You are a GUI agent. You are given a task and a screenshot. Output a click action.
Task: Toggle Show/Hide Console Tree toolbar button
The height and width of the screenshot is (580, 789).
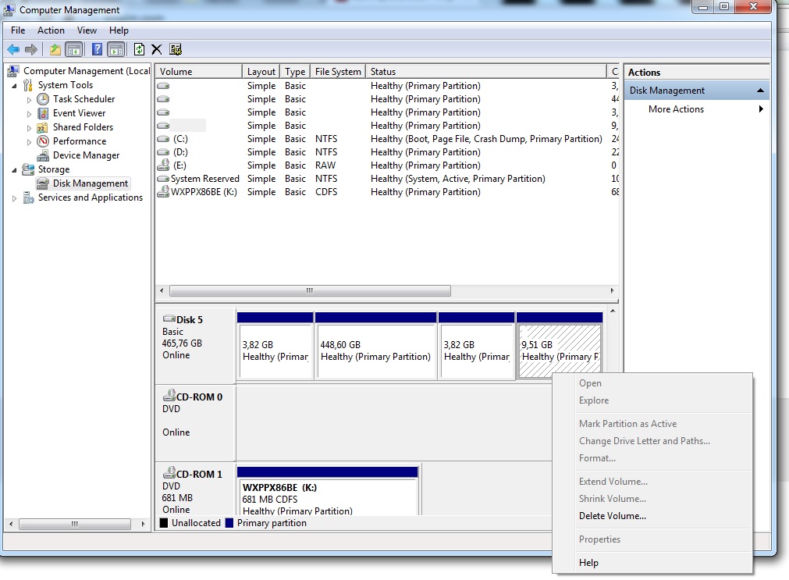click(74, 49)
